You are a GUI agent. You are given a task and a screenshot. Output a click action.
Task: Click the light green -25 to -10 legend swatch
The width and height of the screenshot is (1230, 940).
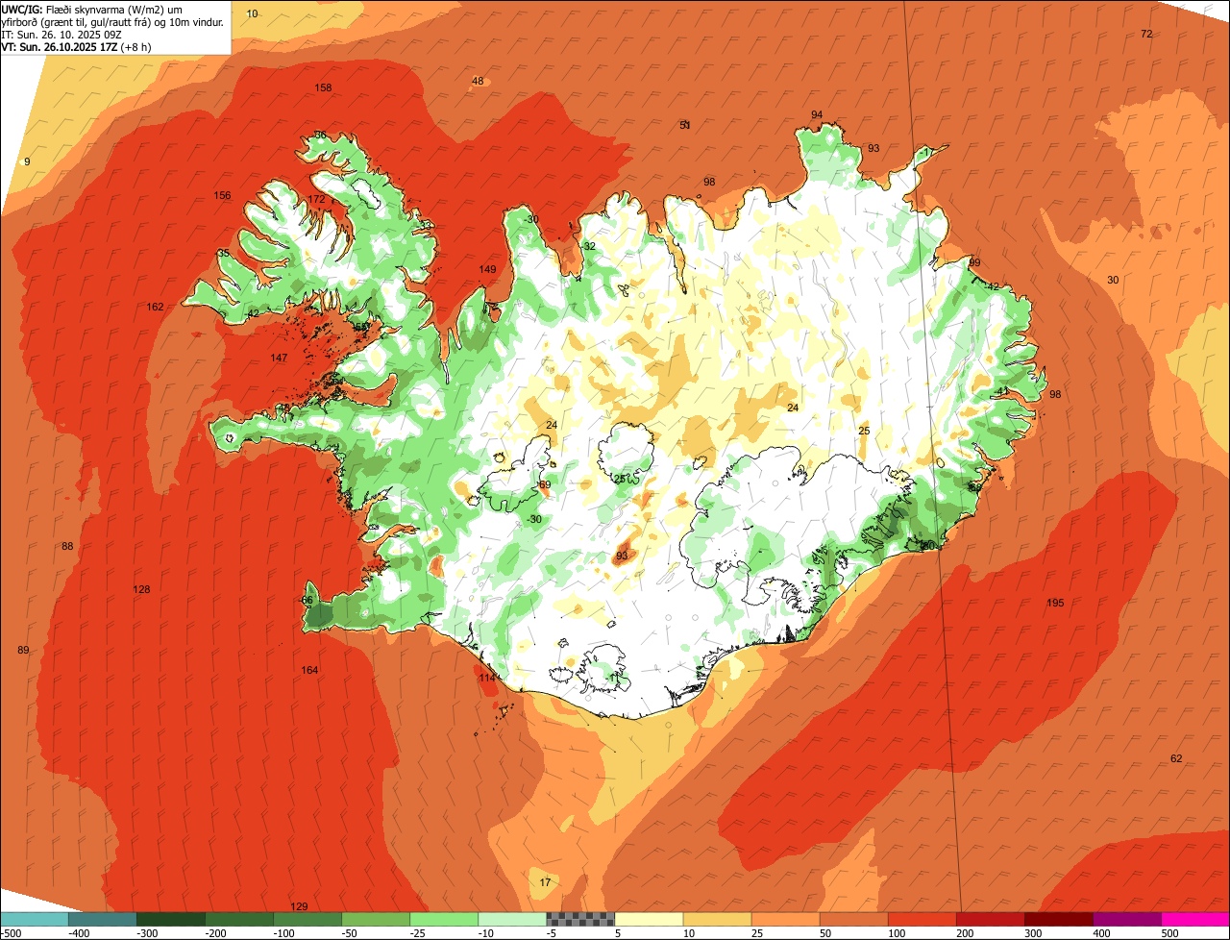click(444, 919)
